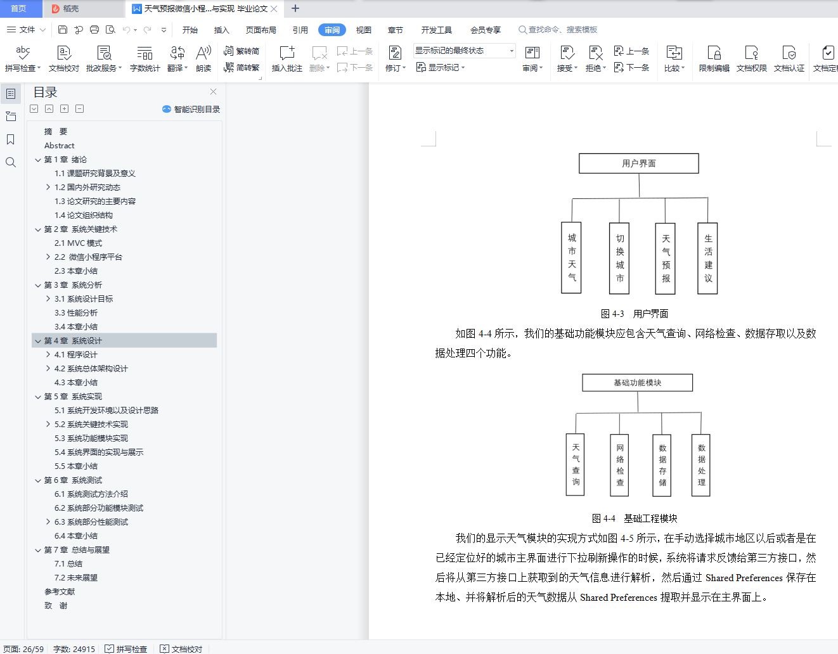Screen dimensions: 838x654
Task: Switch to the 开发工具 ribbon tab
Action: point(437,30)
